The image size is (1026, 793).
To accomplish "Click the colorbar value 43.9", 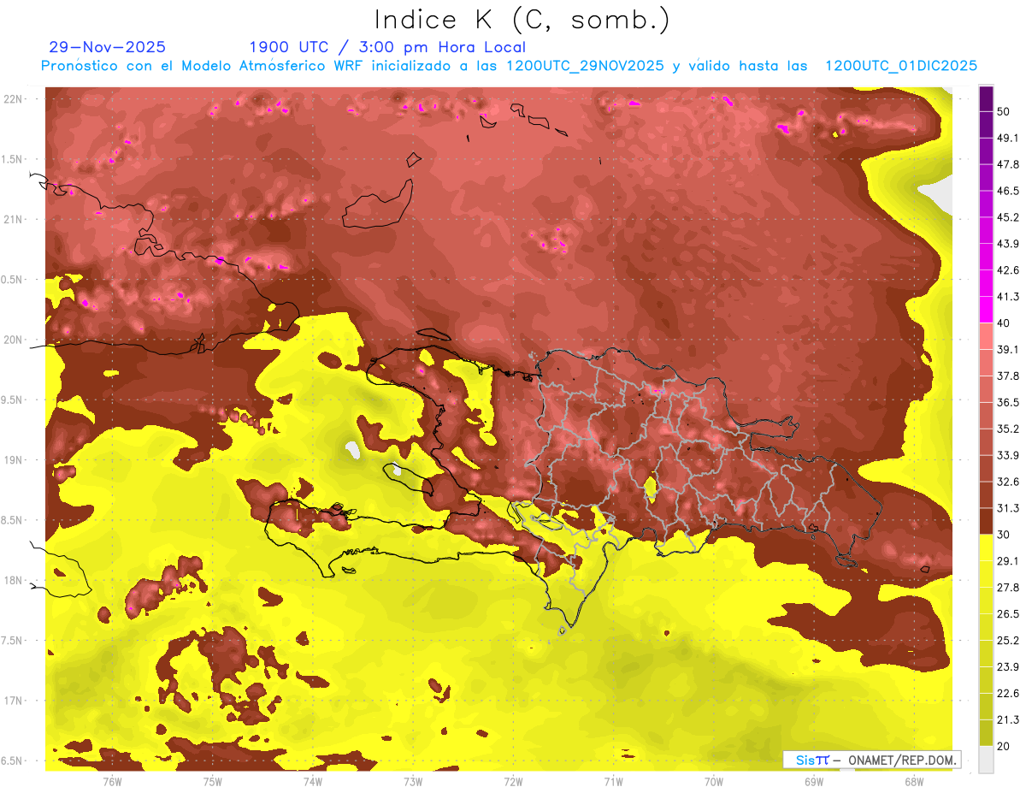I will pos(1008,244).
